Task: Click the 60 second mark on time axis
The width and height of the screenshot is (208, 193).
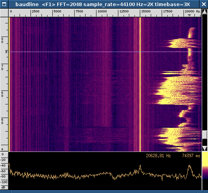Action: [x=2, y=94]
